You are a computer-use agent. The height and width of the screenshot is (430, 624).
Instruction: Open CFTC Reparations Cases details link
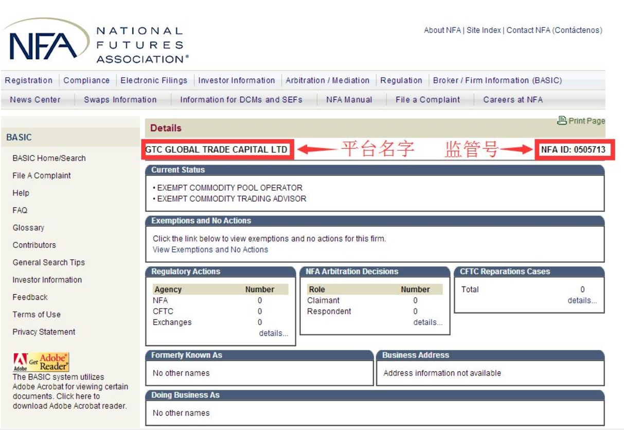pos(582,301)
